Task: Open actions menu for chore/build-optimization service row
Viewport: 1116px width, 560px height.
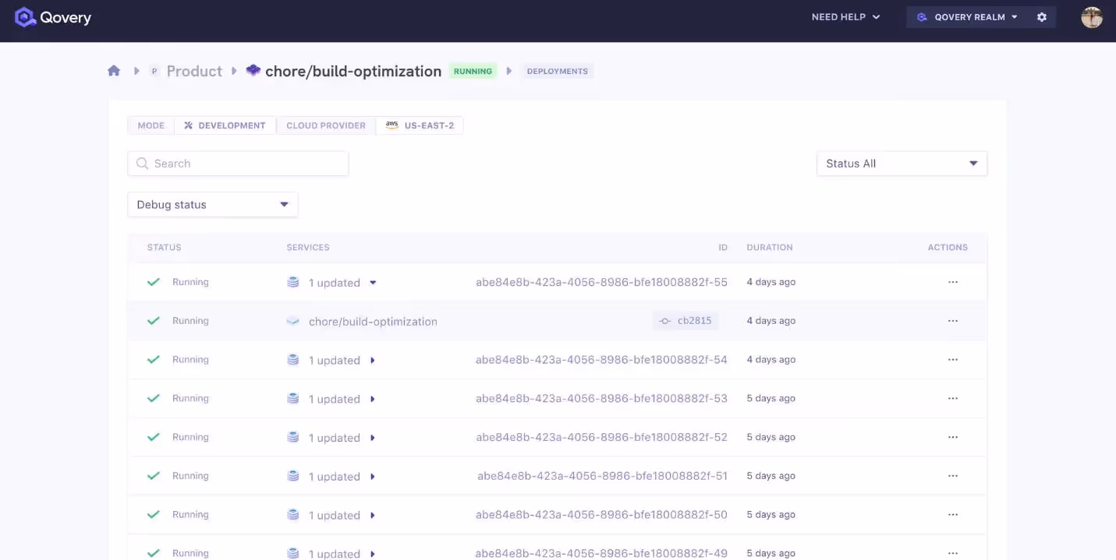Action: pos(953,321)
